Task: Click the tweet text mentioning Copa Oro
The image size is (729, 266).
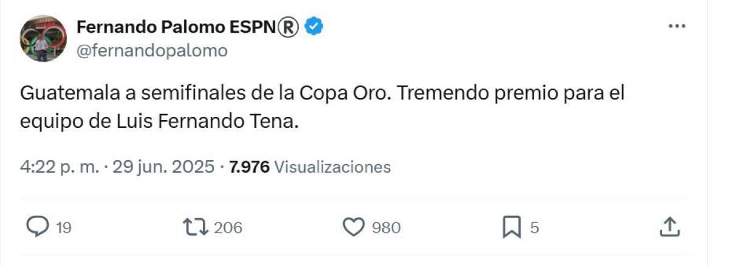Action: (x=322, y=94)
